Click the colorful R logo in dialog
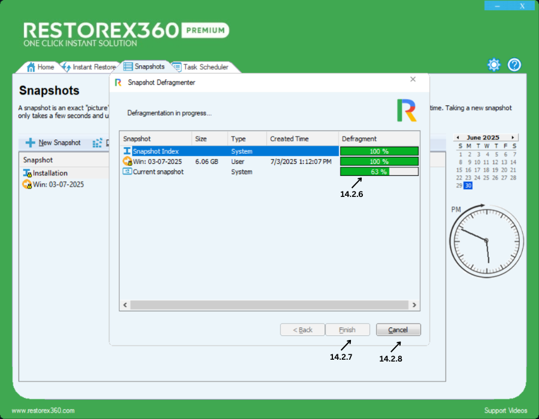Viewport: 539px width, 419px height. pos(406,110)
